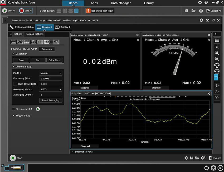
Task: Open the instrument settings gear in bottom bar
Action: coord(186,158)
